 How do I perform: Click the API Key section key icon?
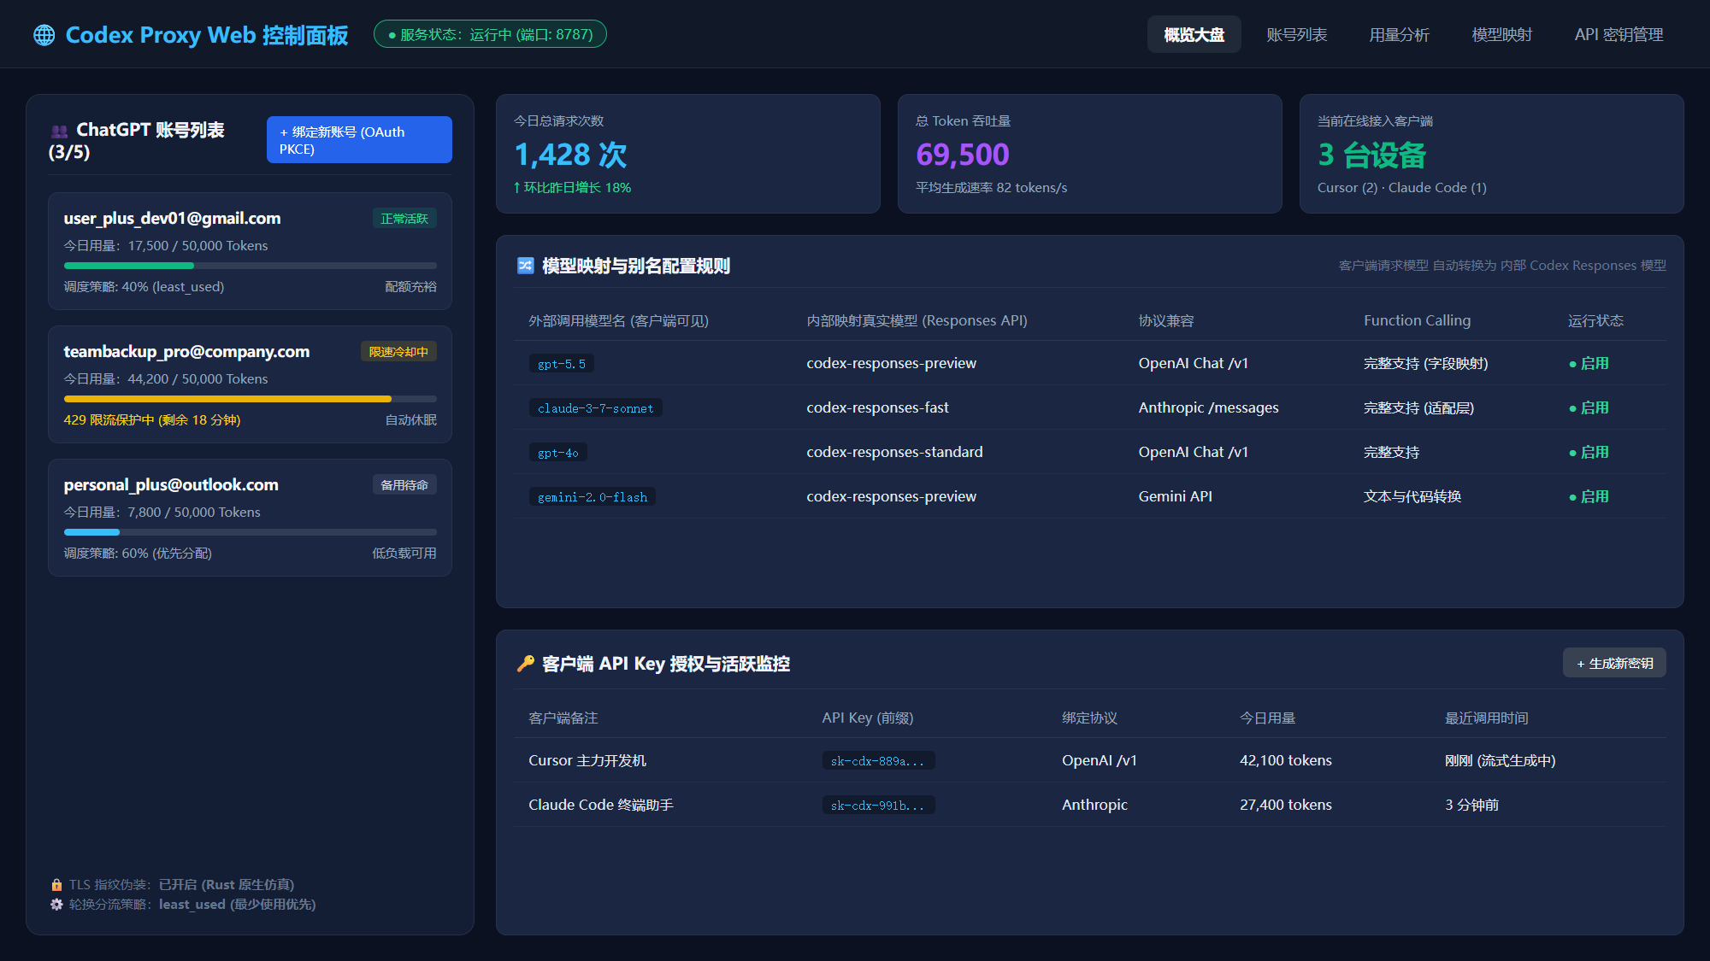pyautogui.click(x=526, y=664)
